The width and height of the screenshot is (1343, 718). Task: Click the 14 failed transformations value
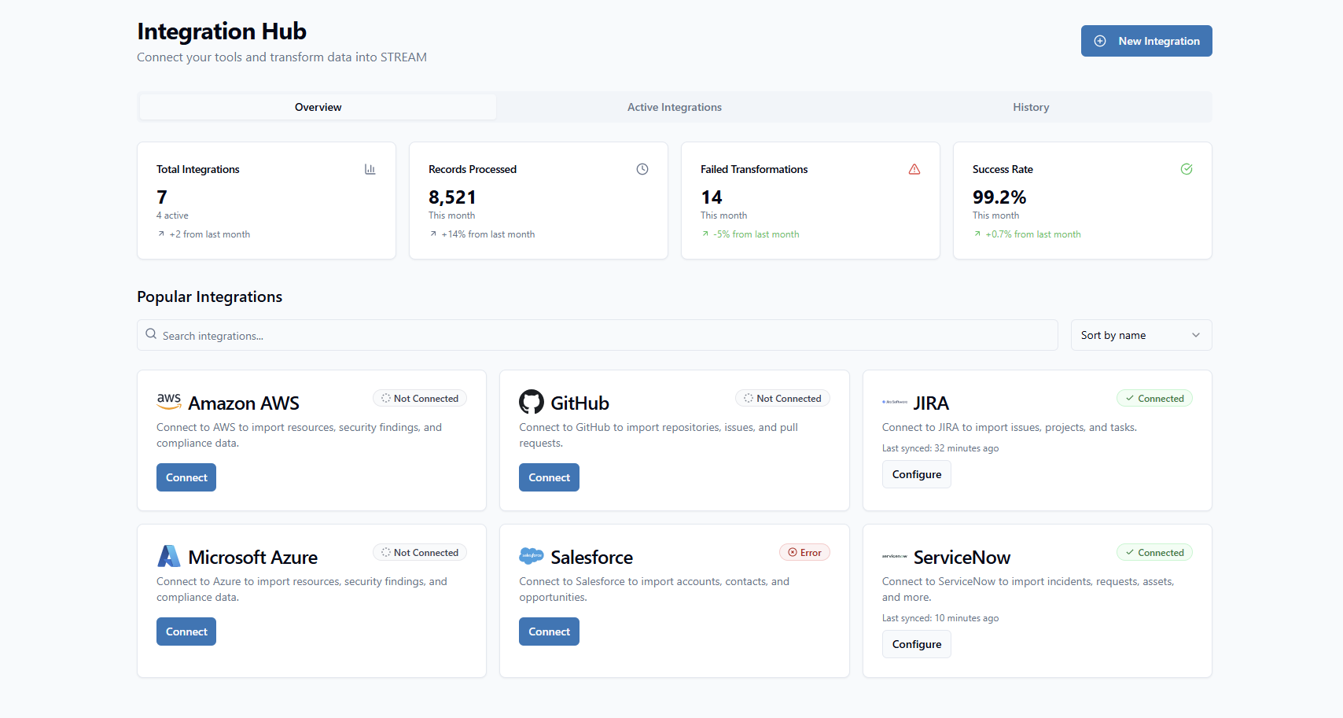pyautogui.click(x=712, y=197)
